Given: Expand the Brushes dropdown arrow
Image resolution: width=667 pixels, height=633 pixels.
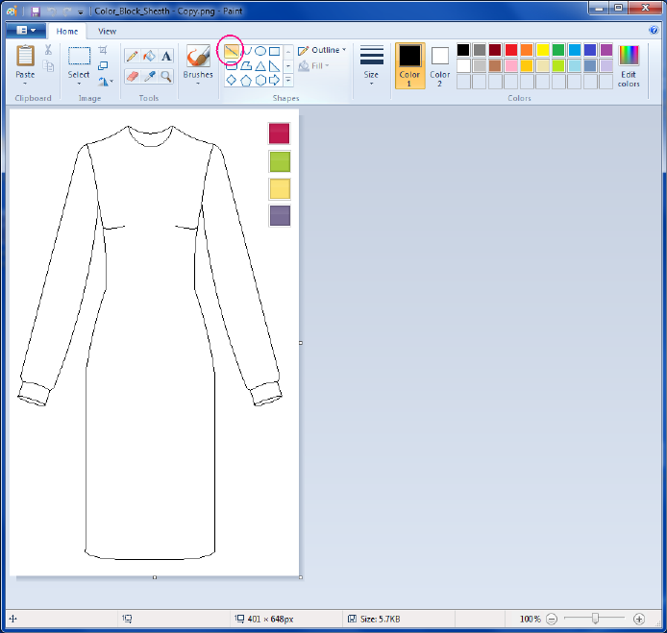Looking at the screenshot, I should point(198,84).
